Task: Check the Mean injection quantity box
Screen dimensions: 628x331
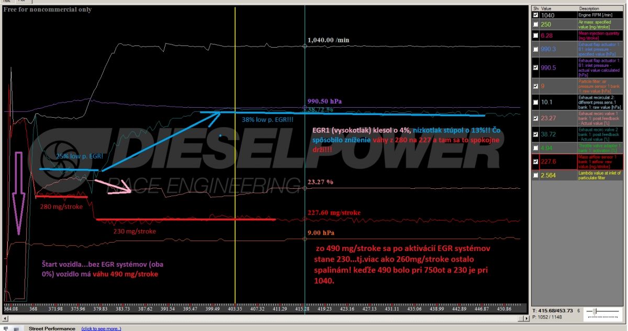Action: [535, 35]
